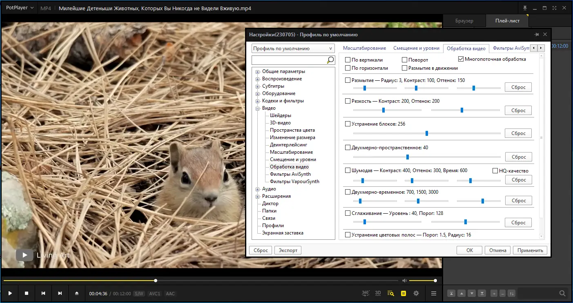Click the search magnifier in settings
The image size is (573, 303).
(x=330, y=60)
